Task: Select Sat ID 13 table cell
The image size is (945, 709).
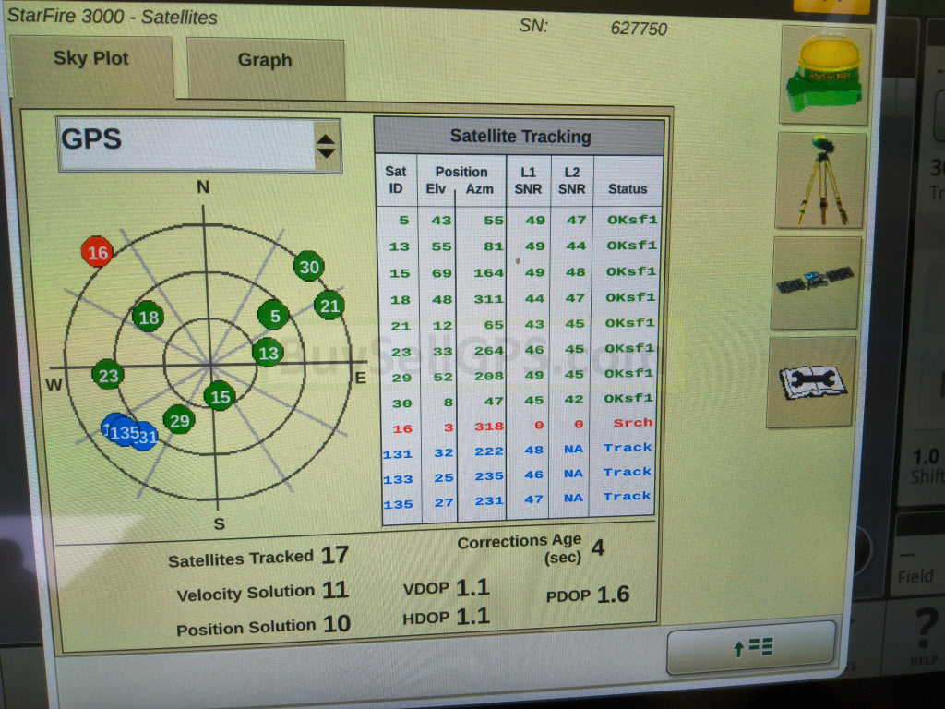Action: coord(400,246)
